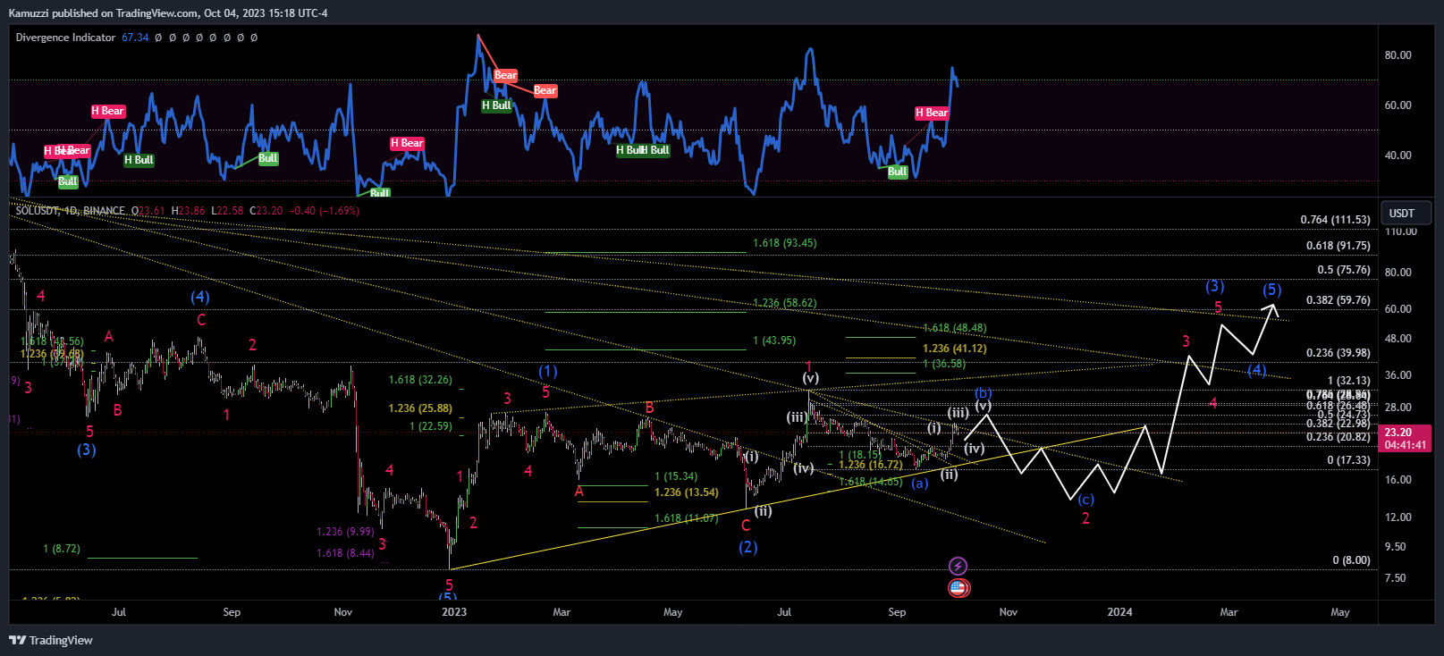
Task: Click the blue (2) wave label
Action: tap(748, 547)
